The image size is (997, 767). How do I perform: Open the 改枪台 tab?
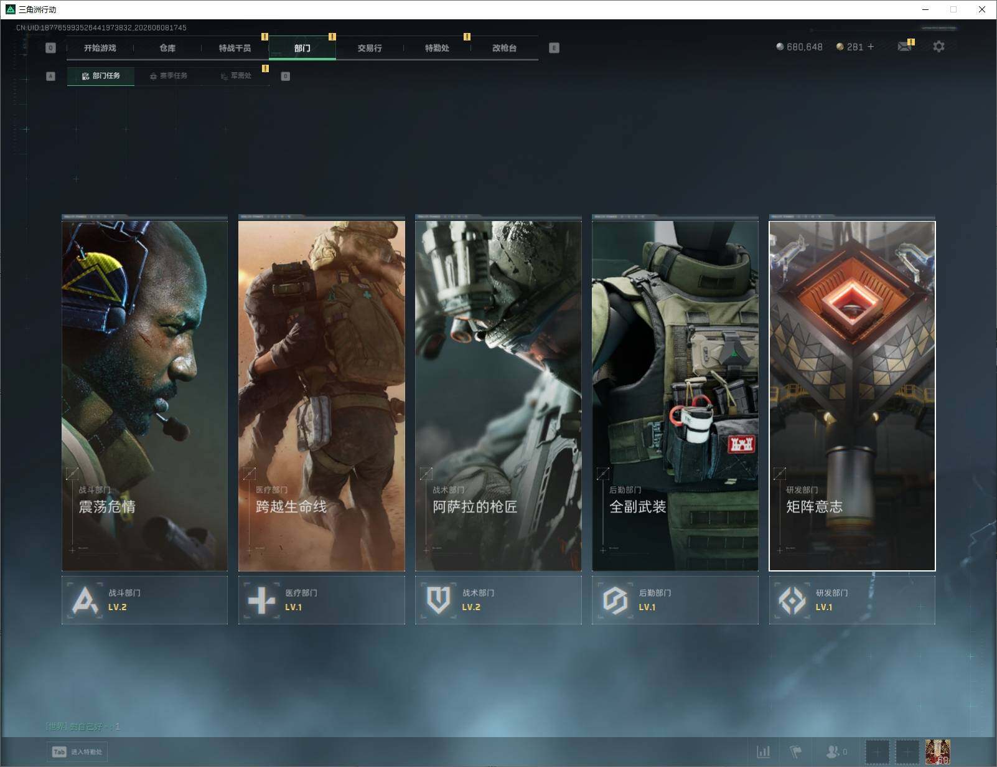[504, 48]
